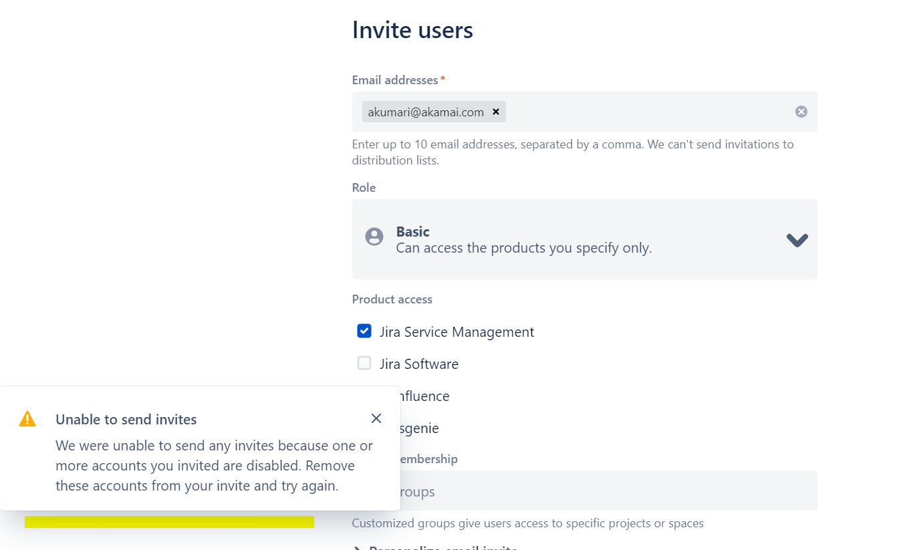The height and width of the screenshot is (550, 905).
Task: Click the Invite users page heading
Action: [412, 29]
